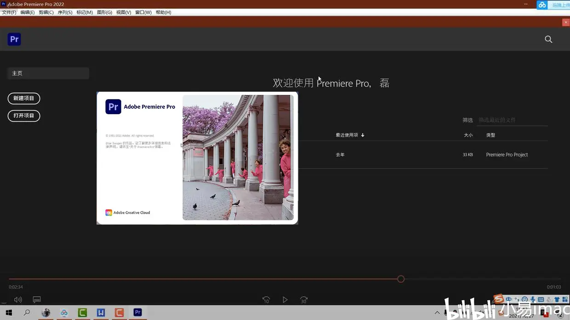The width and height of the screenshot is (570, 320).
Task: Skip forward 30 seconds in video player
Action: tap(303, 300)
